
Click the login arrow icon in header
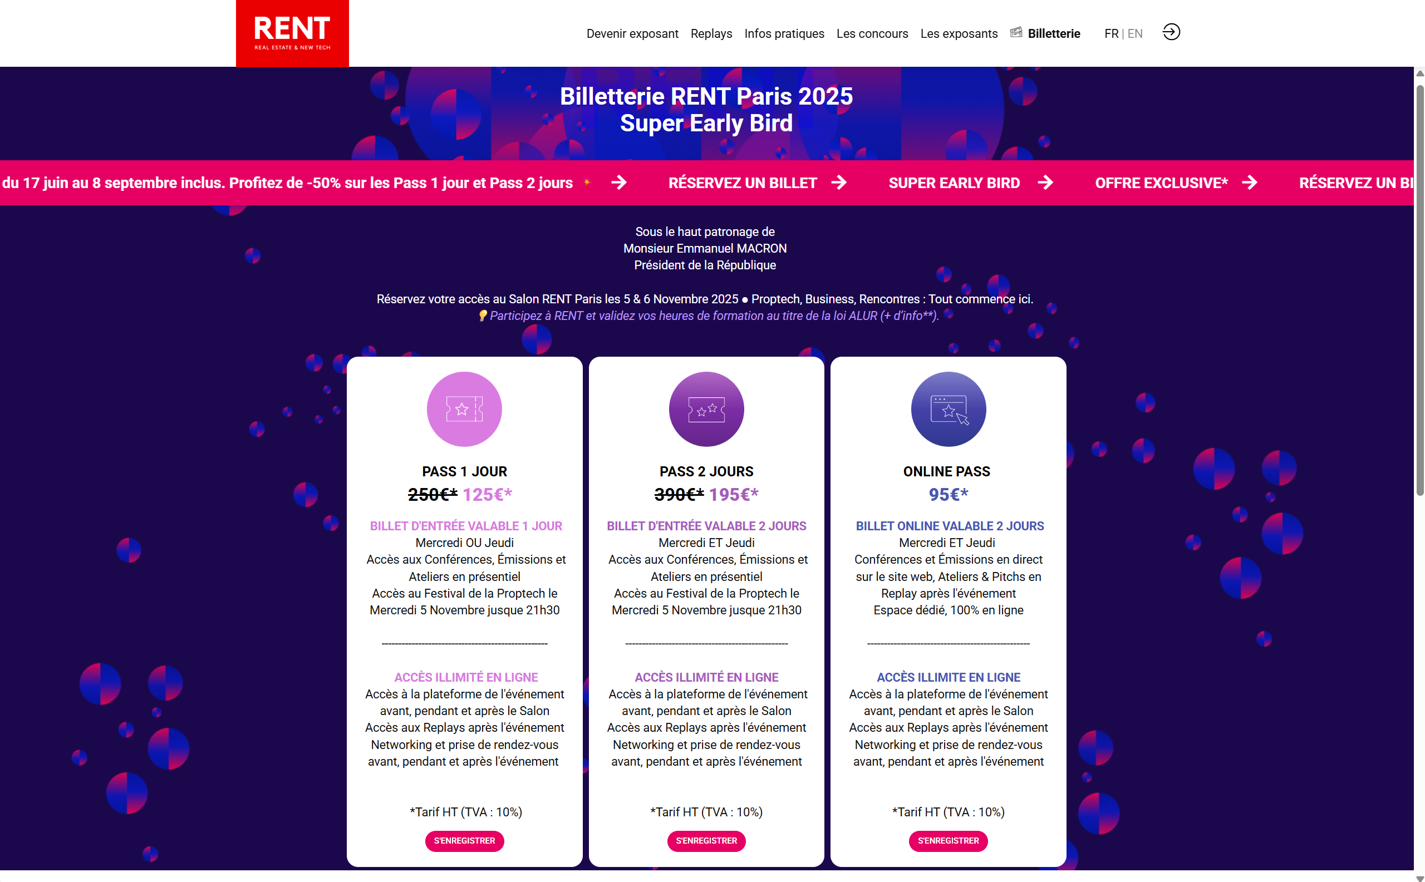pos(1171,32)
